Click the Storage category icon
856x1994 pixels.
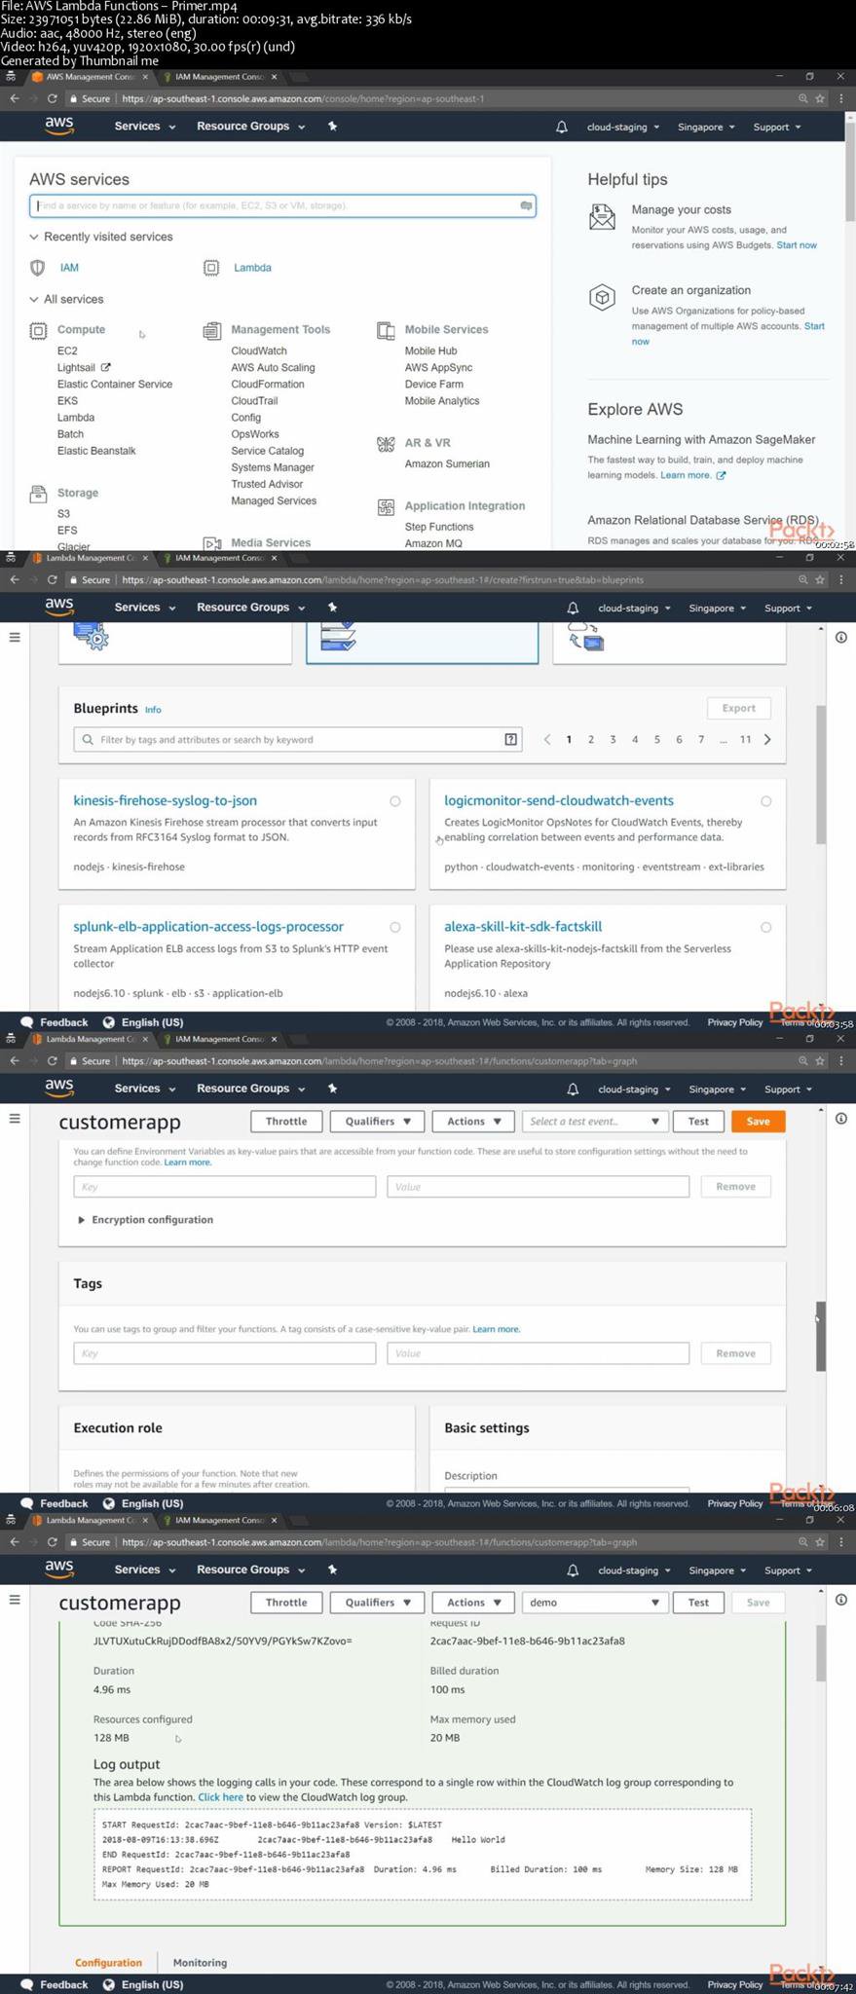pos(38,493)
